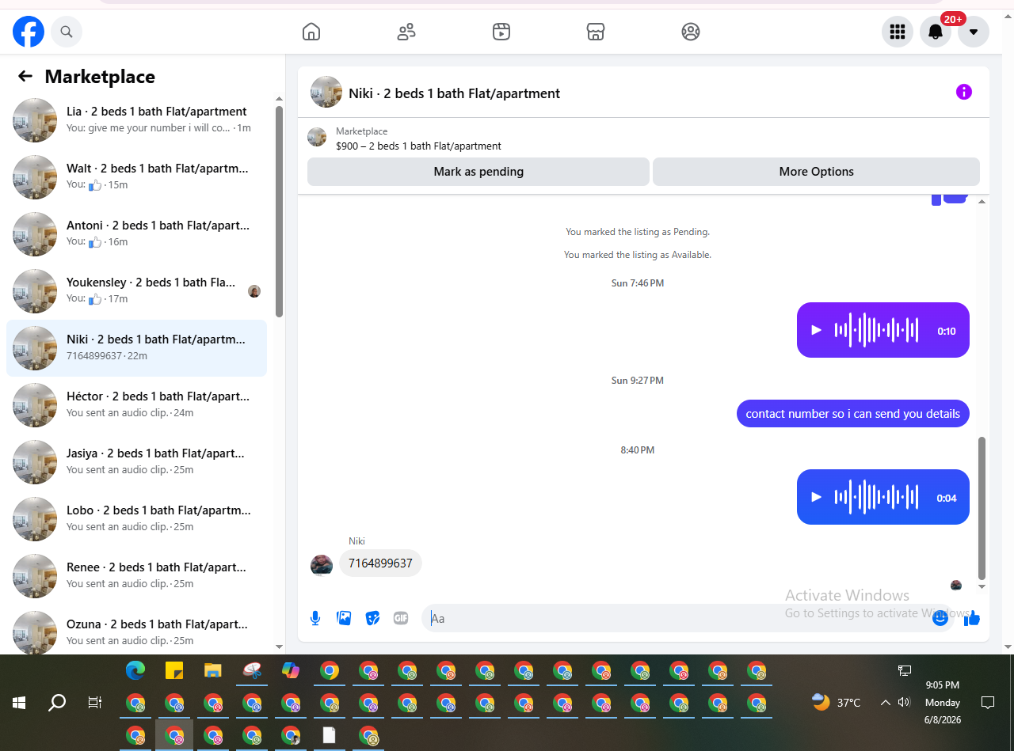Attach a photo with the image icon
The height and width of the screenshot is (751, 1014).
[x=344, y=618]
